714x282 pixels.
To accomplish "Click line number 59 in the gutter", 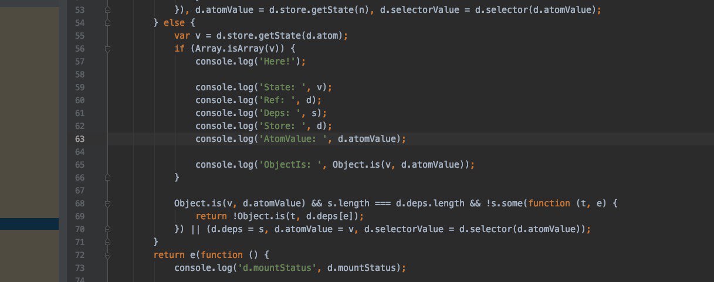I will 80,87.
